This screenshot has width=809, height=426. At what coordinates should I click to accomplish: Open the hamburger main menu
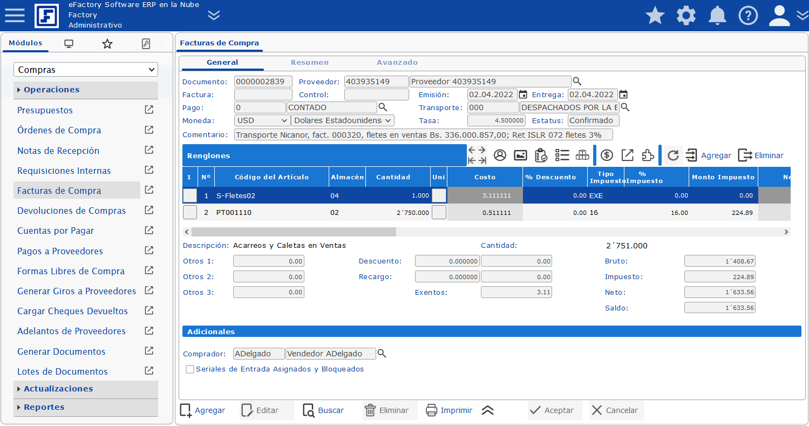click(15, 15)
